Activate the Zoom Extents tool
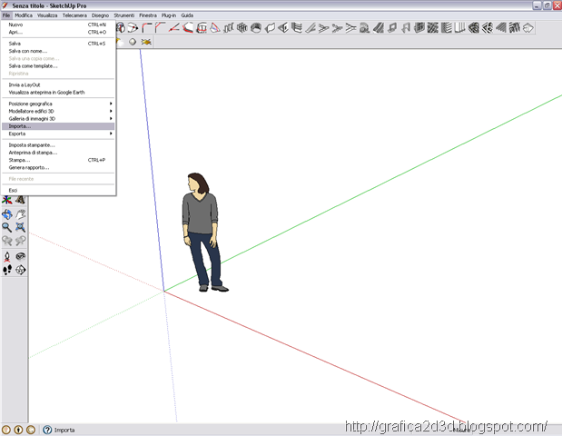The width and height of the screenshot is (562, 436). coord(21,227)
